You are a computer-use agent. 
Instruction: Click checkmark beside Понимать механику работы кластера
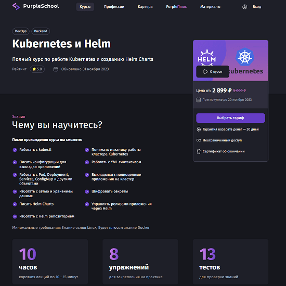coord(87,150)
